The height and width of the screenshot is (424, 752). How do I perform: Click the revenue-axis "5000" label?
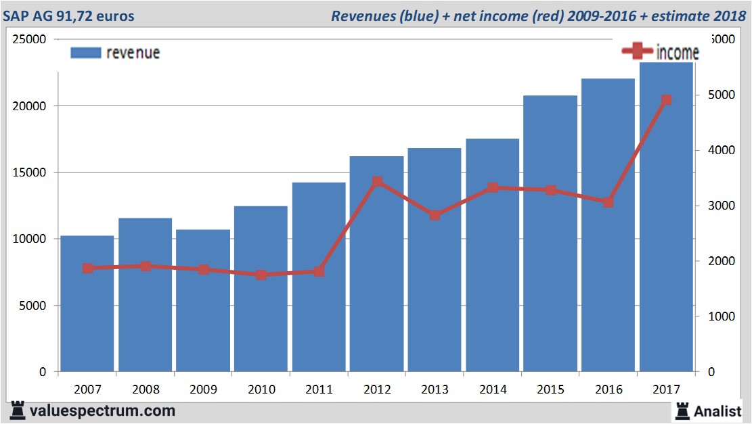32,306
